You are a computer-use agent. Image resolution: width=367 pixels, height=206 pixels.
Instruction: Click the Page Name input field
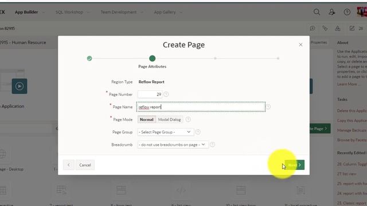click(x=201, y=107)
